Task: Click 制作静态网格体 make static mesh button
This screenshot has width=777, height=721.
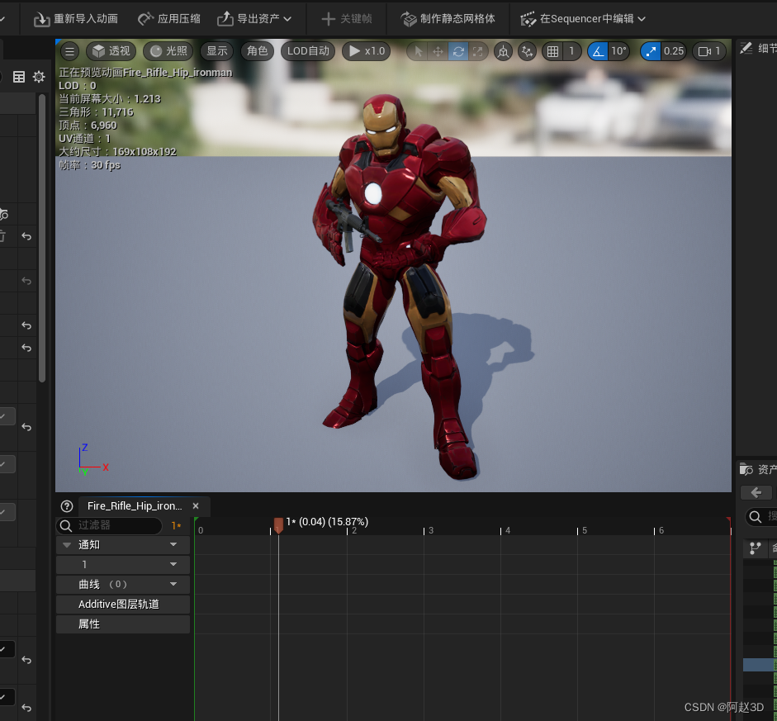Action: 448,19
